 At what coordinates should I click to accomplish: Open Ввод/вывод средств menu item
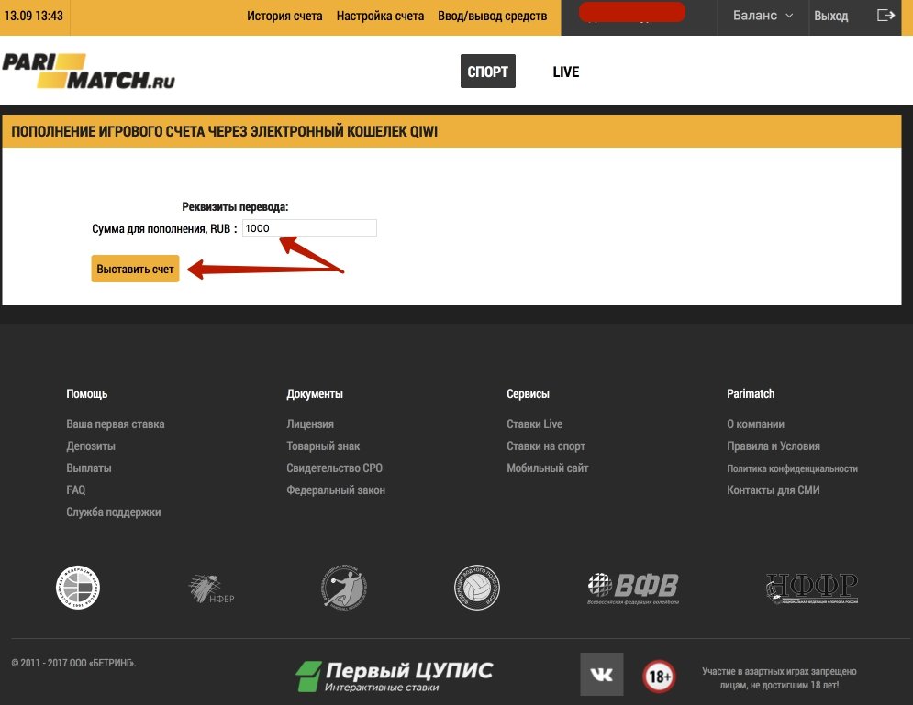(492, 16)
